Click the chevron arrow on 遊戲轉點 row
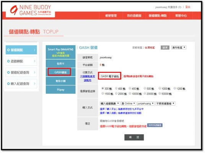 [34, 61]
